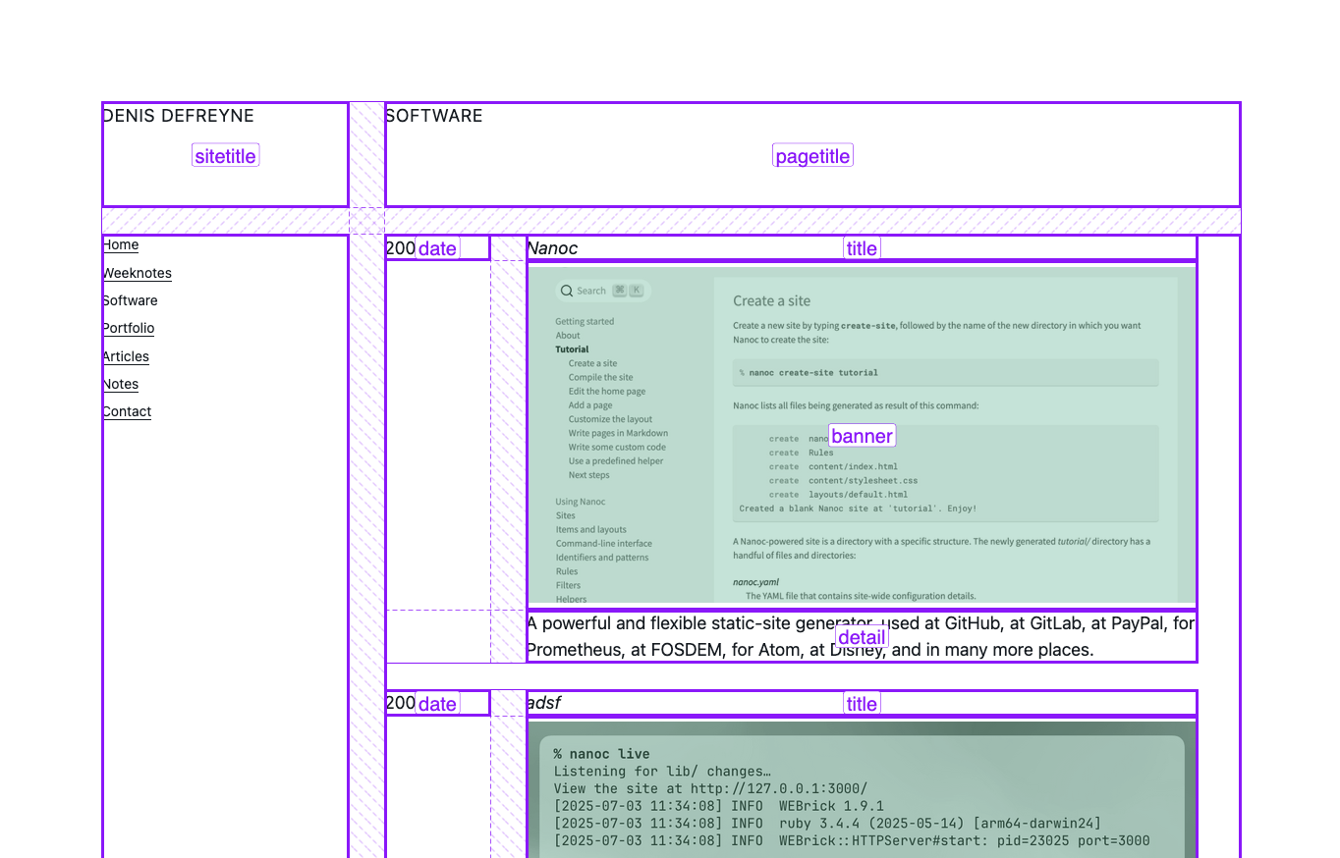The height and width of the screenshot is (858, 1340).
Task: Go to the Weeknotes page
Action: (x=138, y=273)
